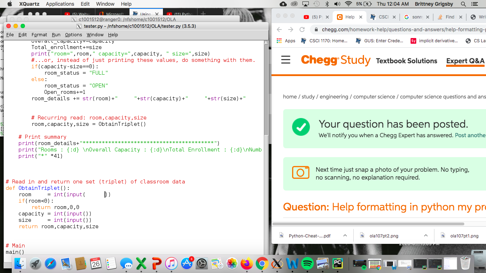Open the Calendar app showing March 26
The width and height of the screenshot is (486, 273).
click(95, 263)
